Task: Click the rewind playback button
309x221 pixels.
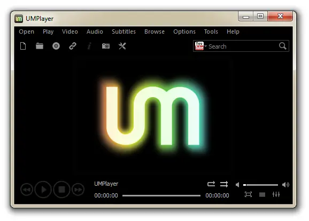Action: [x=27, y=190]
